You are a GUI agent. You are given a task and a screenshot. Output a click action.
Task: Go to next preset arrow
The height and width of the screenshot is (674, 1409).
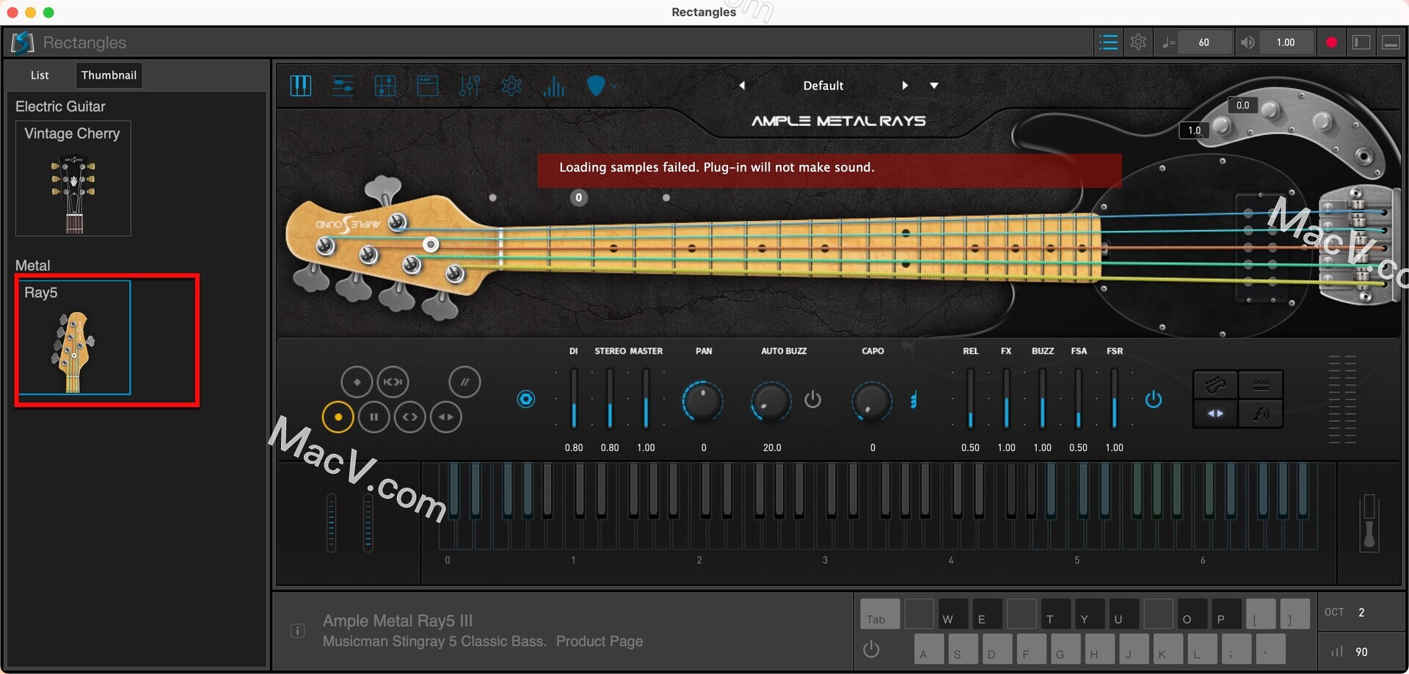coord(905,86)
